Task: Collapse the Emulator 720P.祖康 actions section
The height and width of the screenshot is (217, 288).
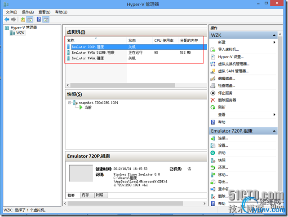Action: [x=274, y=131]
